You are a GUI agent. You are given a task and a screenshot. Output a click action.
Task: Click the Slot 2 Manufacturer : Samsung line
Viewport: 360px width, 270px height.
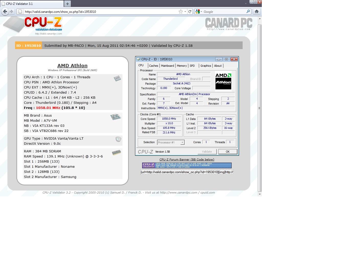[50, 177]
